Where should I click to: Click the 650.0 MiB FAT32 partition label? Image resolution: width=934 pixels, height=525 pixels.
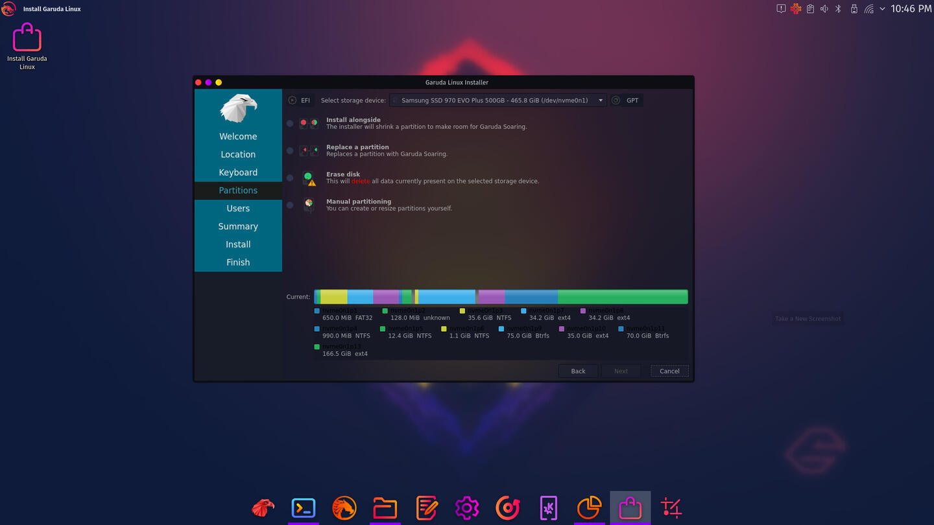348,318
